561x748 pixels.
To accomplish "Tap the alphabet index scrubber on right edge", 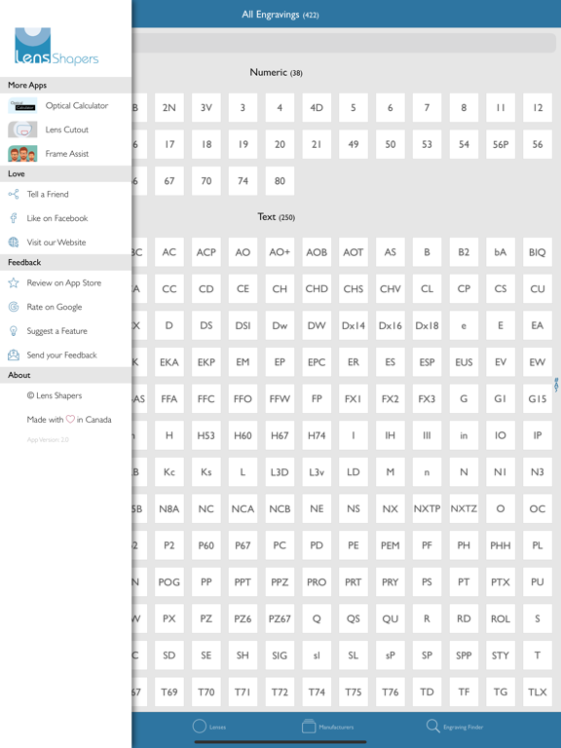I will click(x=556, y=385).
